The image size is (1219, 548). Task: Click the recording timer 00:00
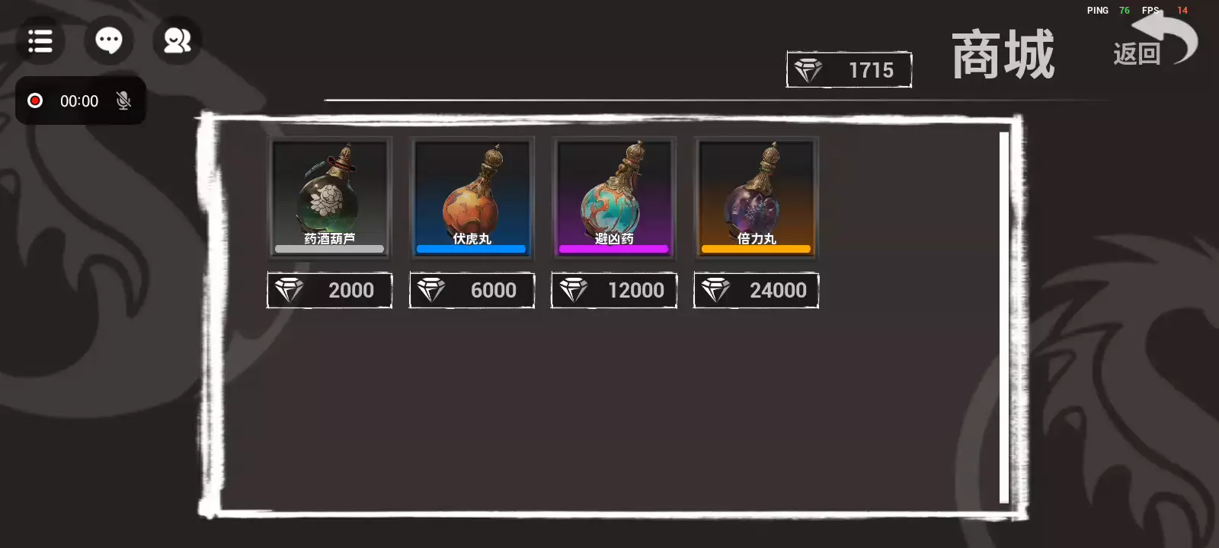click(x=79, y=101)
